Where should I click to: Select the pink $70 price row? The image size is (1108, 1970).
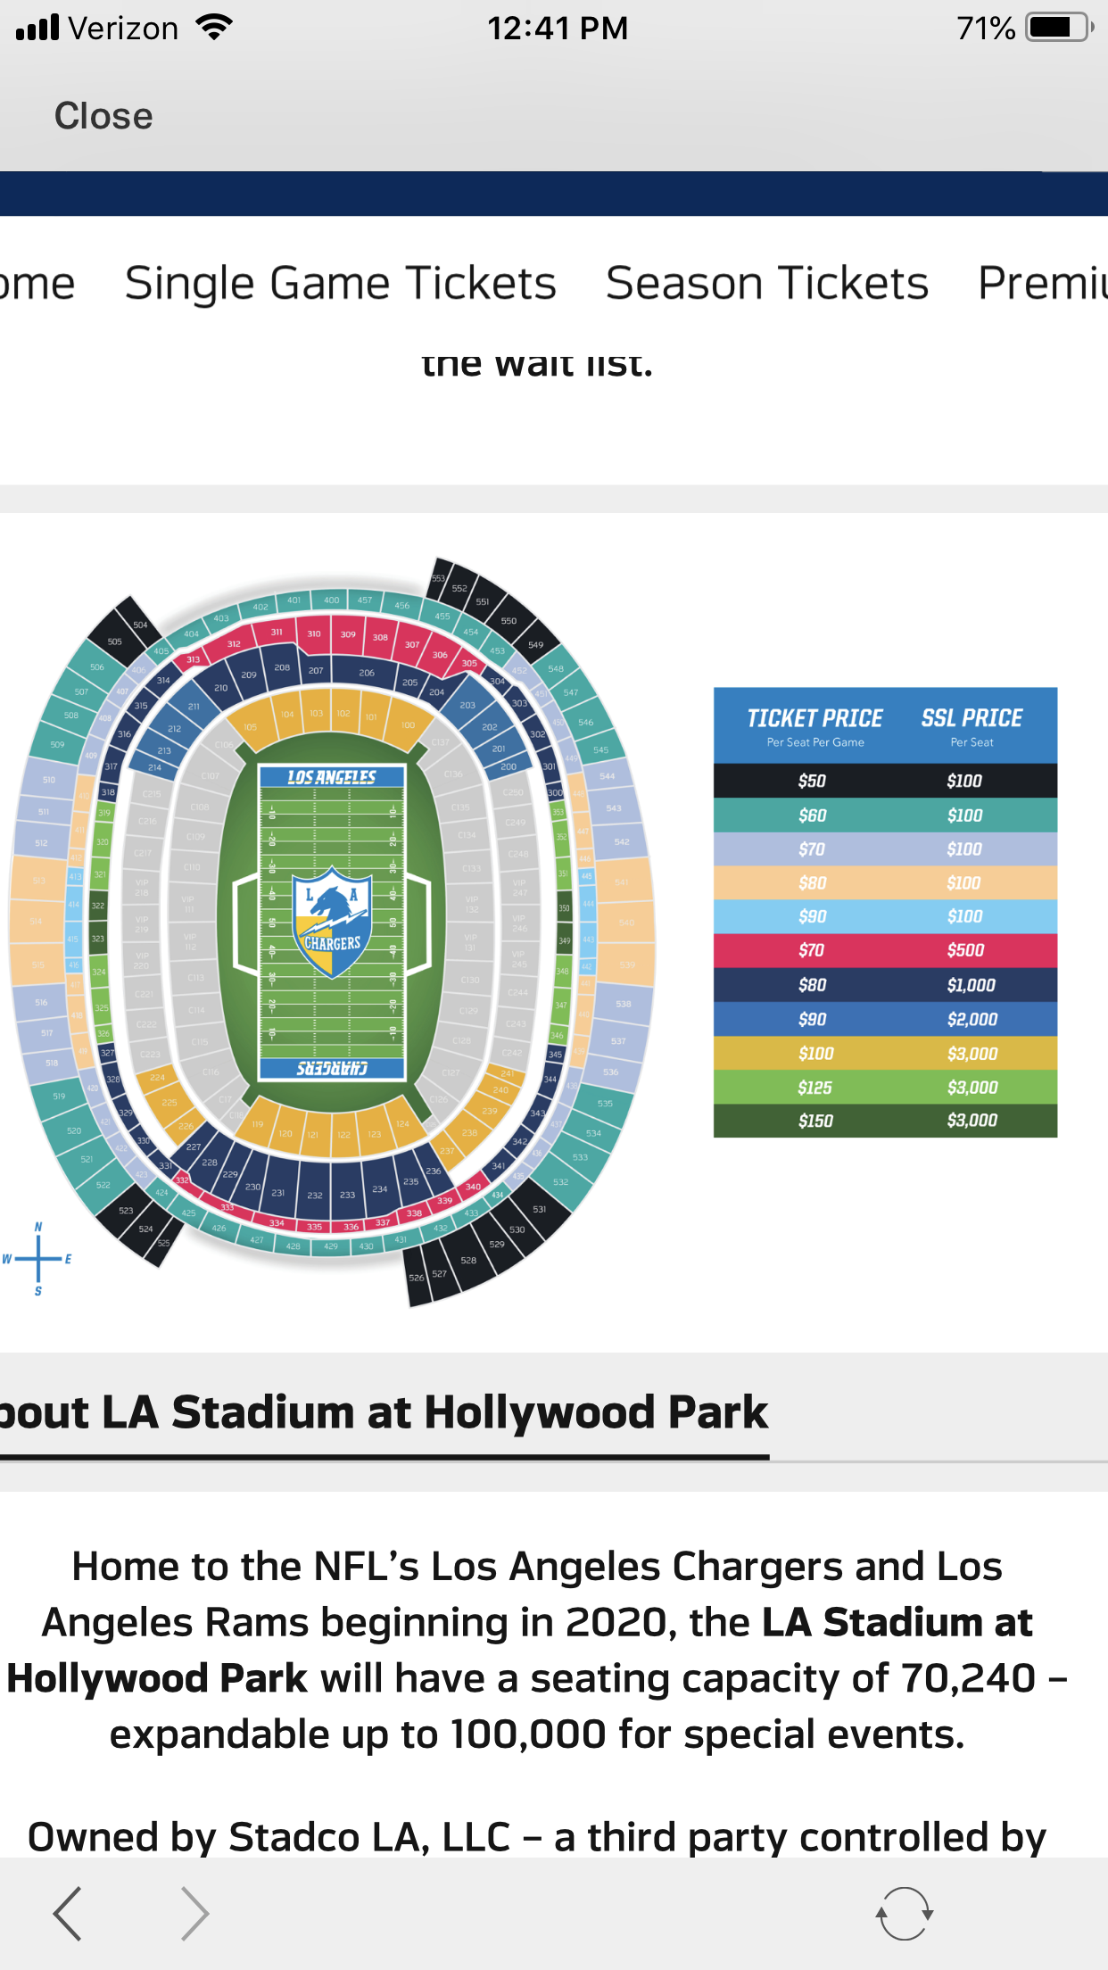(885, 950)
